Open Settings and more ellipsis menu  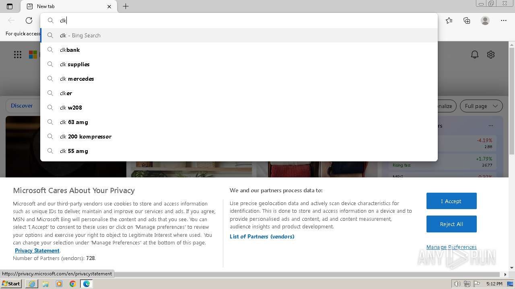[x=504, y=20]
